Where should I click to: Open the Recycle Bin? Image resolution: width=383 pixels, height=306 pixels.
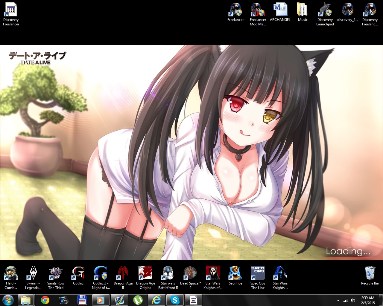370,276
